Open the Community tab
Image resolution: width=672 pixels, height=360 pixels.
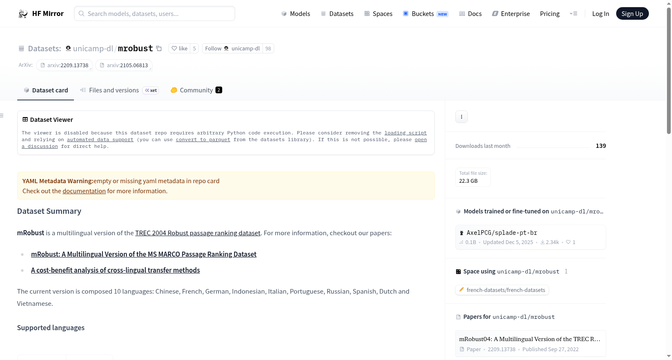[x=196, y=90]
